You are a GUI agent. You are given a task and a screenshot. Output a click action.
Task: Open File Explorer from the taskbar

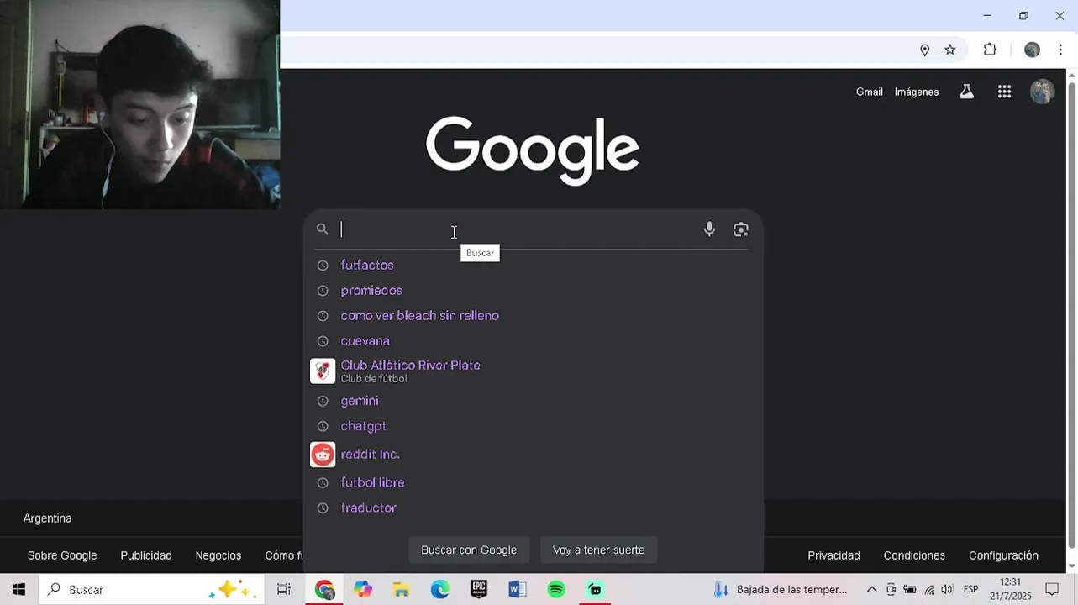pyautogui.click(x=402, y=590)
